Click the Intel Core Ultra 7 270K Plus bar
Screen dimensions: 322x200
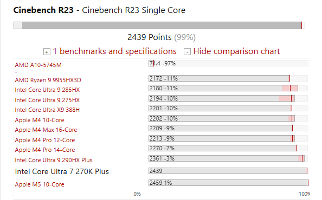(228, 171)
